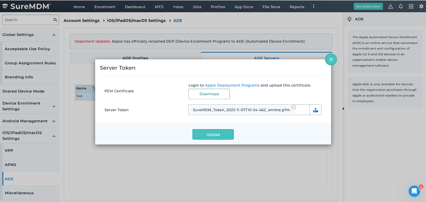Open the Apple Deployment Programs link

[x=232, y=85]
